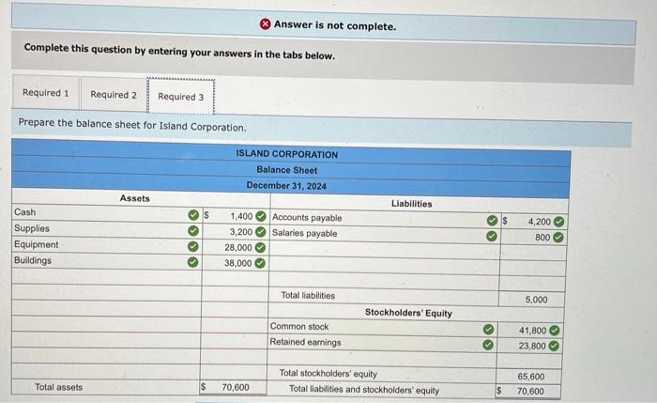The height and width of the screenshot is (403, 657).
Task: Click the check mark after the 41,800 amount
Action: point(555,331)
